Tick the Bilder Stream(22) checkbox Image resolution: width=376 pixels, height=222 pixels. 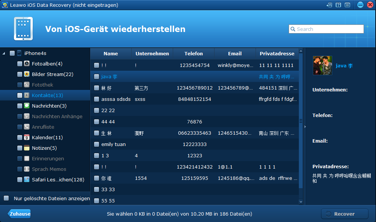point(20,75)
